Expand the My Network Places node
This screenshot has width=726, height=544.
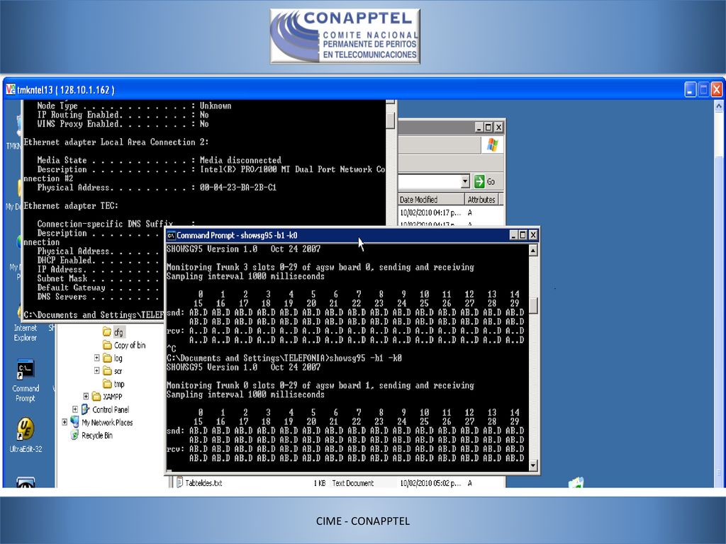pyautogui.click(x=65, y=422)
